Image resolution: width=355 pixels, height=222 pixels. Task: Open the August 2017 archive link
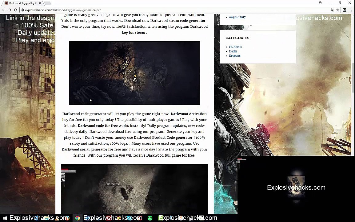(x=237, y=17)
